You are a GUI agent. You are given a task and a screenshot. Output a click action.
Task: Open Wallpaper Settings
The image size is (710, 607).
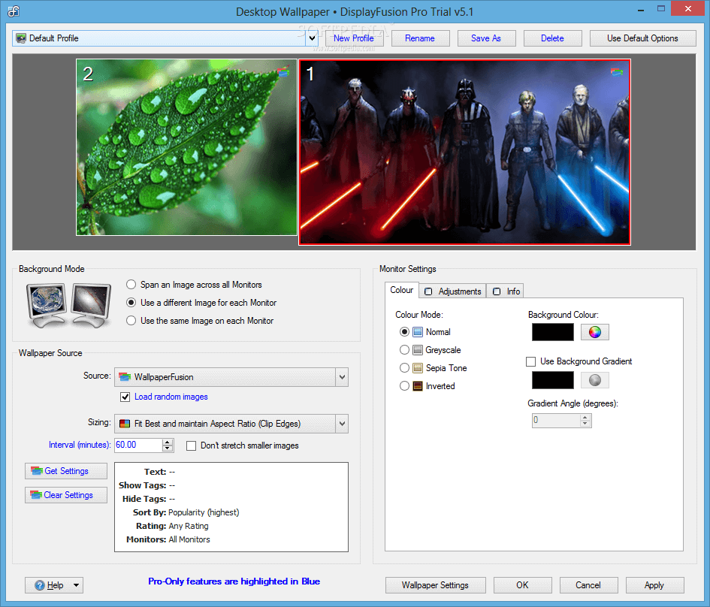(x=436, y=585)
